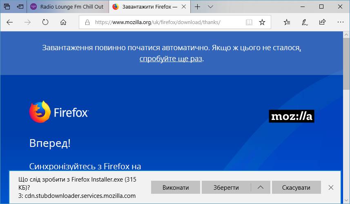Show tab previews chevron
The image size is (350, 204).
210,7
